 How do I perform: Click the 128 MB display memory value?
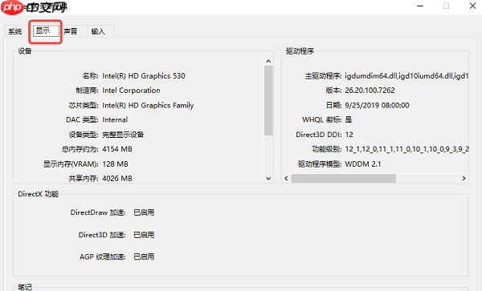pos(115,164)
